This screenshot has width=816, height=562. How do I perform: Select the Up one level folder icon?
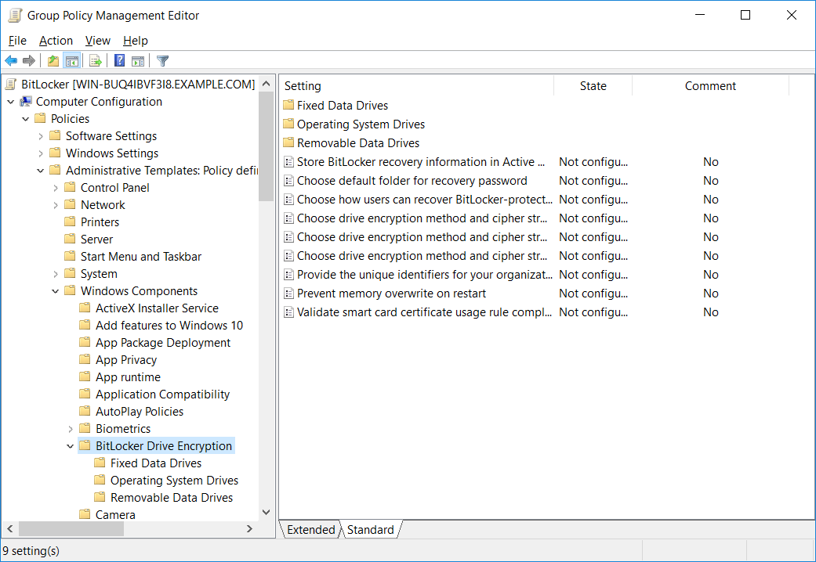(x=52, y=60)
